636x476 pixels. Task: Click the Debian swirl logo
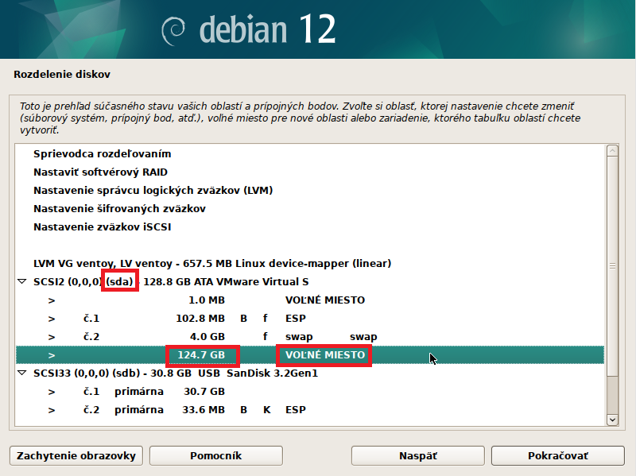pos(173,30)
